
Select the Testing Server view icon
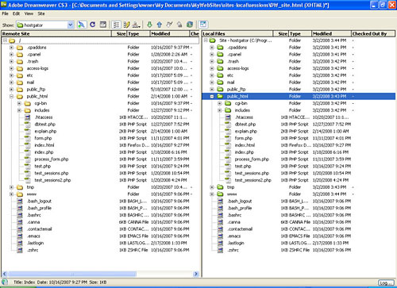pyautogui.click(x=126, y=25)
